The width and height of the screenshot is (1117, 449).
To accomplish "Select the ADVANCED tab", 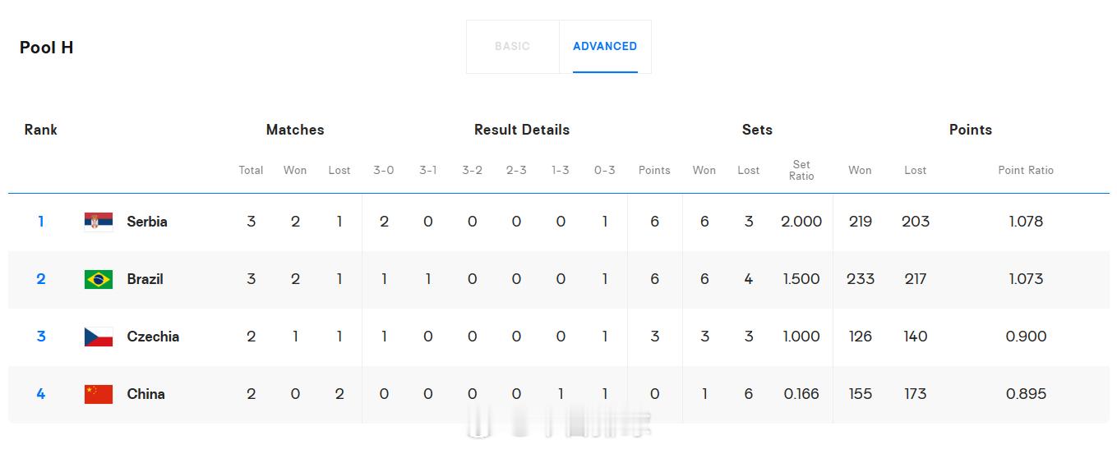I will (x=605, y=47).
